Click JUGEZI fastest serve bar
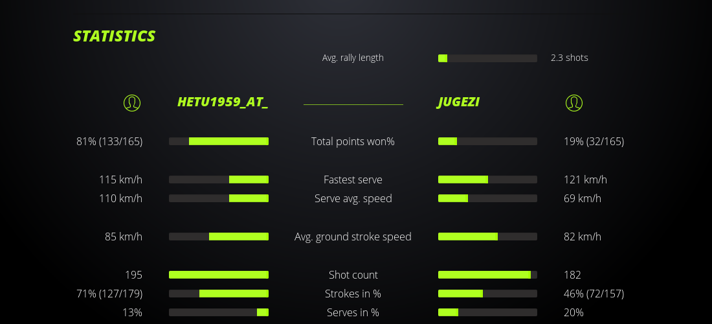The height and width of the screenshot is (324, 712). tap(487, 179)
